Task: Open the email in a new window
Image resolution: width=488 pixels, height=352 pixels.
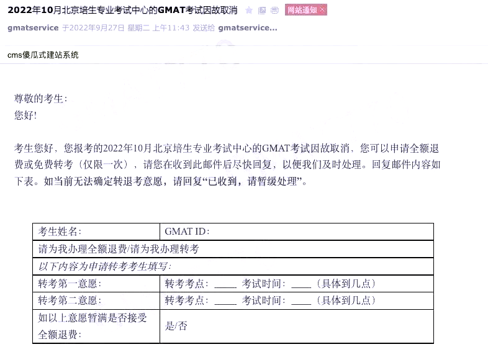Action: (262, 11)
